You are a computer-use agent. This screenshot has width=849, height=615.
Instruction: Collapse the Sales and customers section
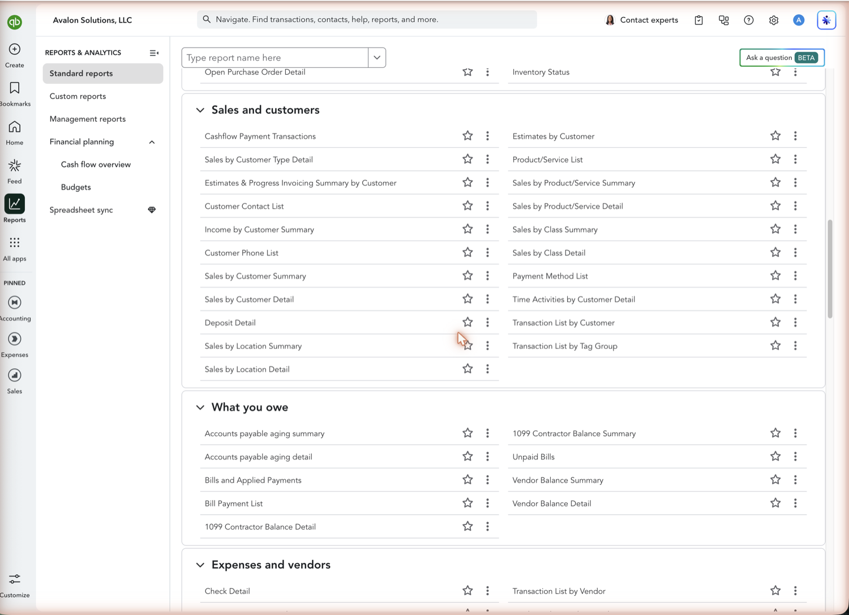coord(200,110)
